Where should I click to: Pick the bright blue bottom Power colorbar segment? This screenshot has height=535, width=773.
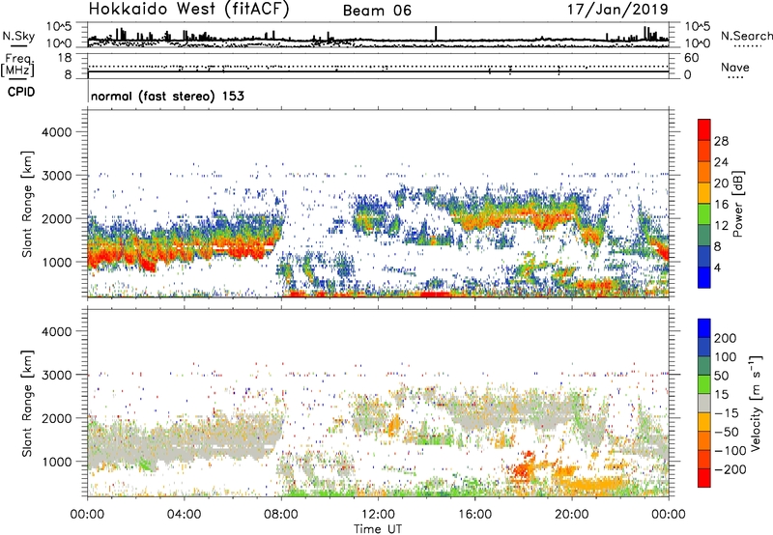click(x=704, y=277)
